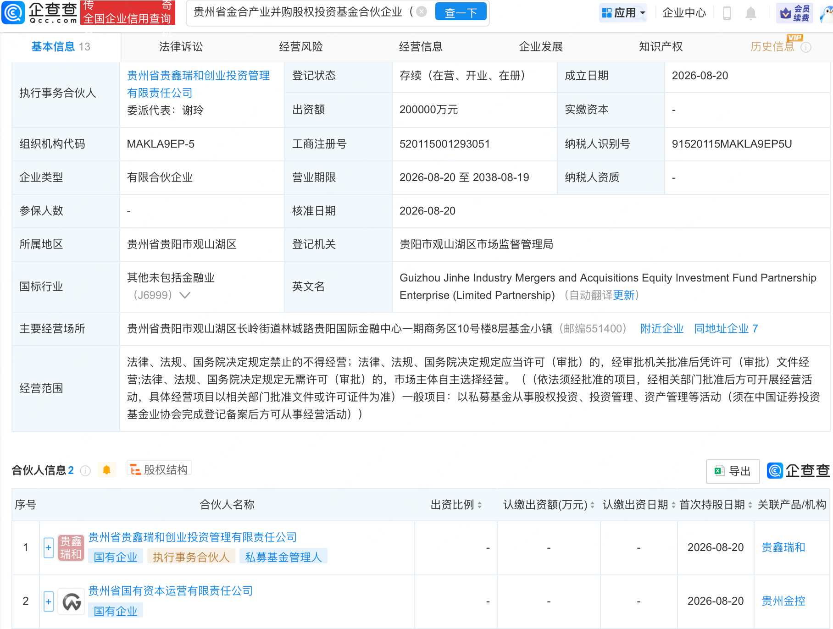
Task: Open 附近企业 link
Action: (x=662, y=329)
